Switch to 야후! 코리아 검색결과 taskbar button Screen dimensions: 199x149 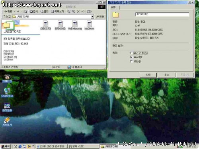(x=52, y=146)
